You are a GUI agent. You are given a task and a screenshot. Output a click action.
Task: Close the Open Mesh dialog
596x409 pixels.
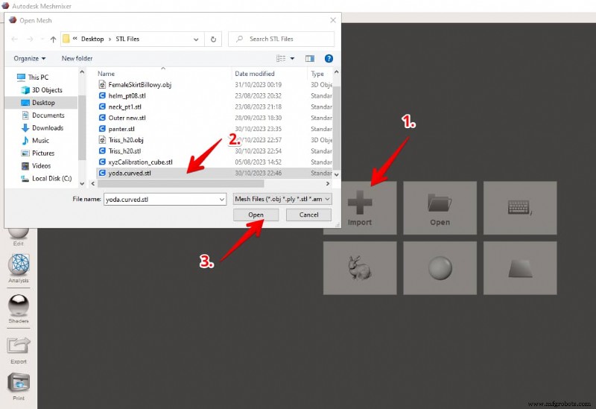point(333,20)
